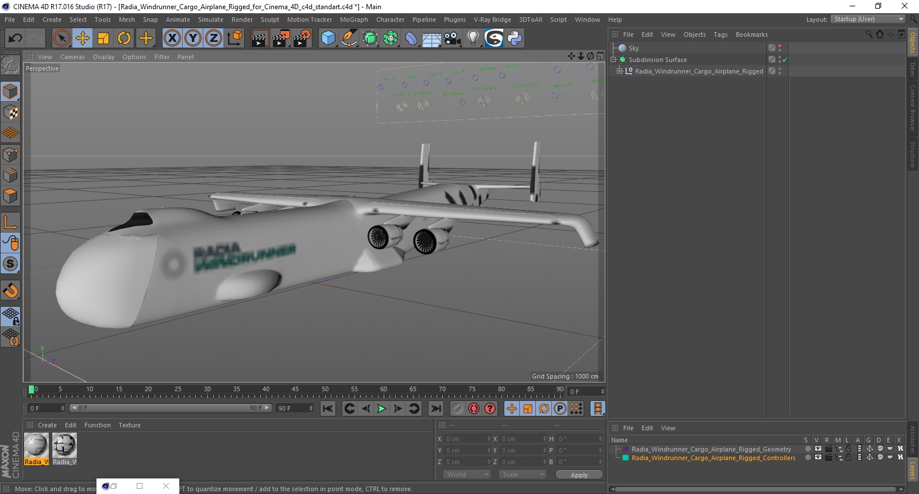This screenshot has height=494, width=919.
Task: Open the Spline Pen tool
Action: pos(349,38)
